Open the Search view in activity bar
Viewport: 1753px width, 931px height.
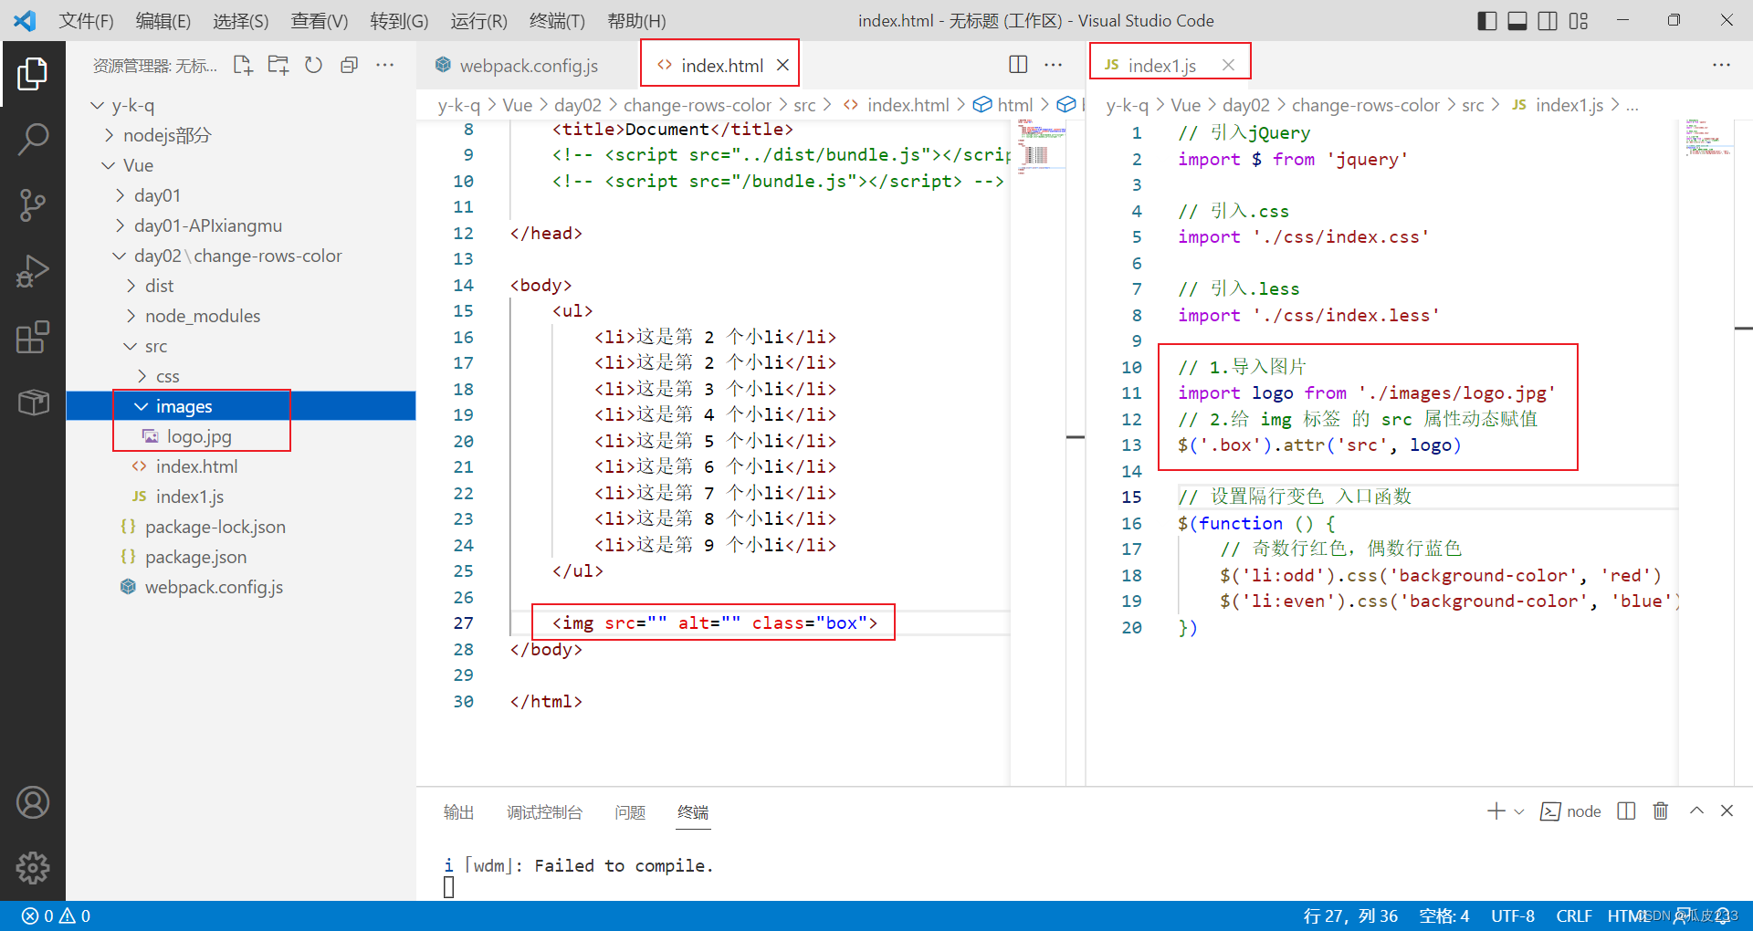pyautogui.click(x=33, y=140)
